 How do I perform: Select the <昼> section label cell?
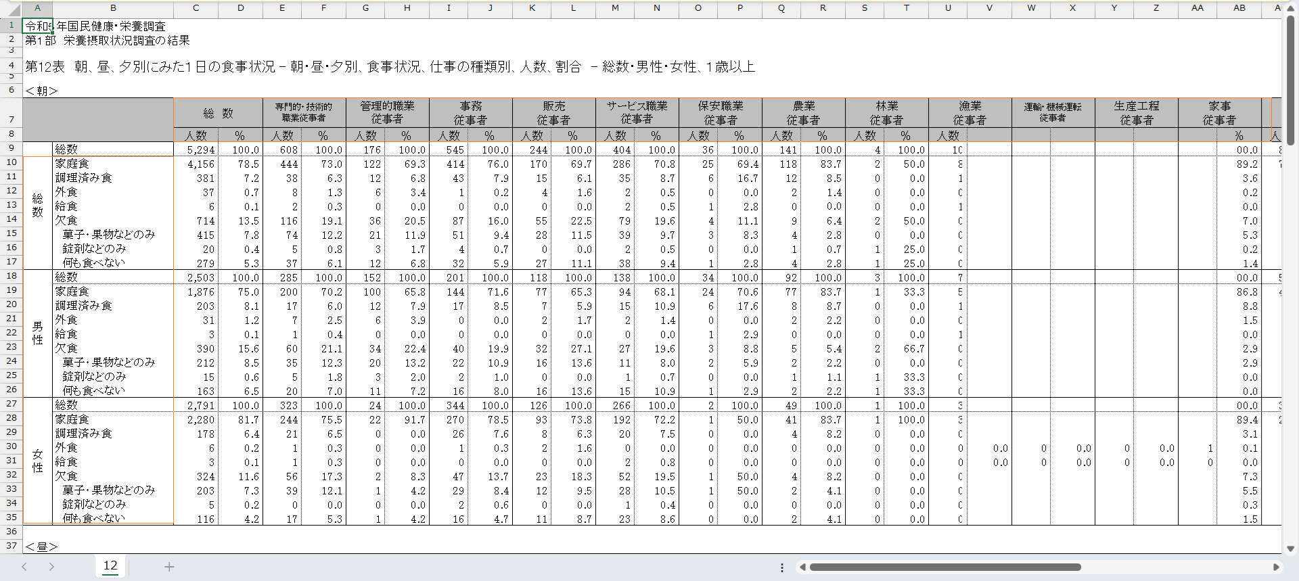[41, 546]
